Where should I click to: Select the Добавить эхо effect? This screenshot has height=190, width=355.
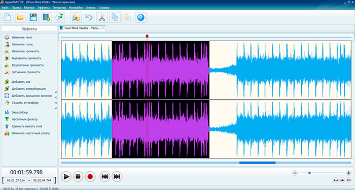(x=21, y=82)
